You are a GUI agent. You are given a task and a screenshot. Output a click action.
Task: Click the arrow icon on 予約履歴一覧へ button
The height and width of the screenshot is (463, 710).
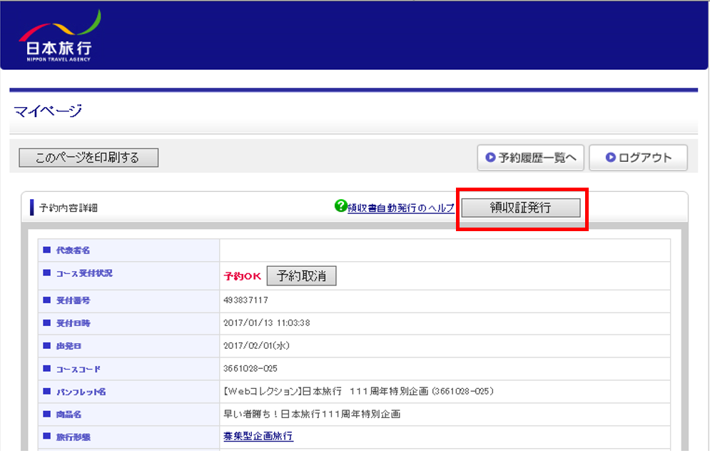click(x=490, y=158)
